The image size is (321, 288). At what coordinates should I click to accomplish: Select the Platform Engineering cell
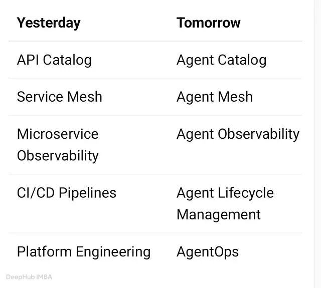pyautogui.click(x=84, y=252)
